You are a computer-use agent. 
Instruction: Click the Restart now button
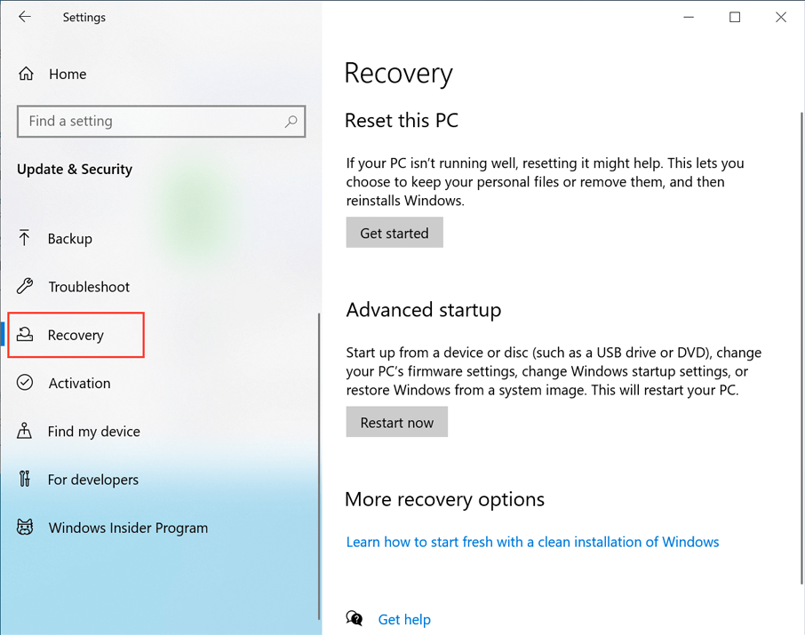tap(397, 422)
